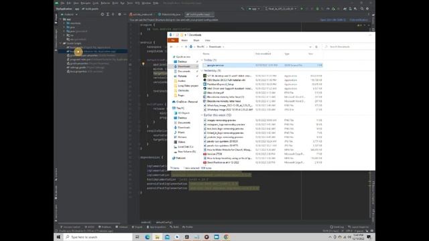Open the Terminal tool window
Viewport: 429px width, 241px height.
click(x=122, y=227)
